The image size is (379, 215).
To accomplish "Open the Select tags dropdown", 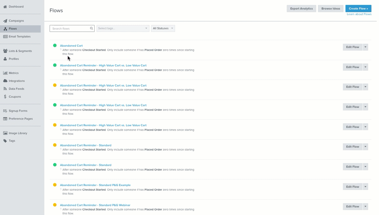I will pos(123,28).
